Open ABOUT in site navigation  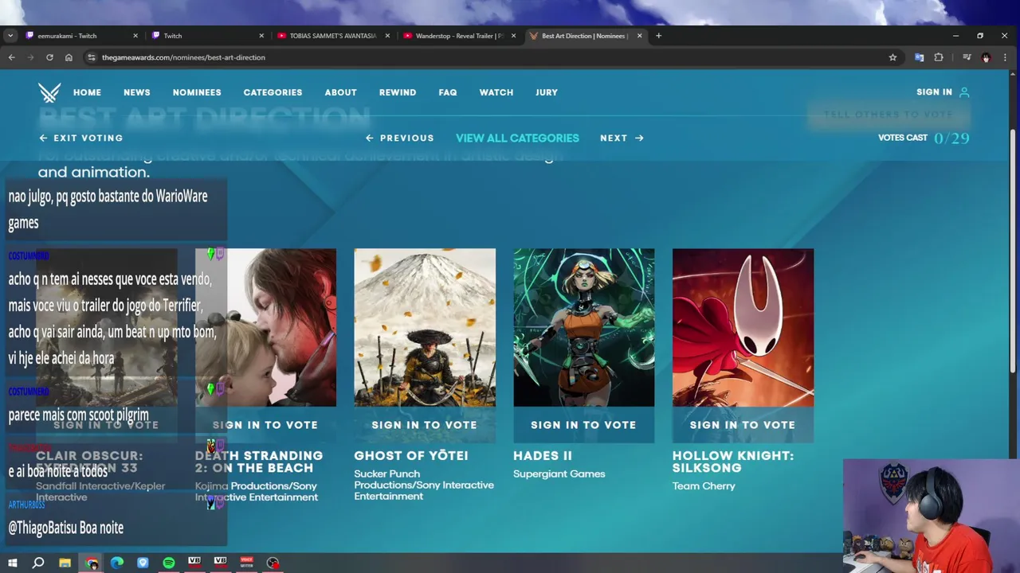(x=340, y=92)
